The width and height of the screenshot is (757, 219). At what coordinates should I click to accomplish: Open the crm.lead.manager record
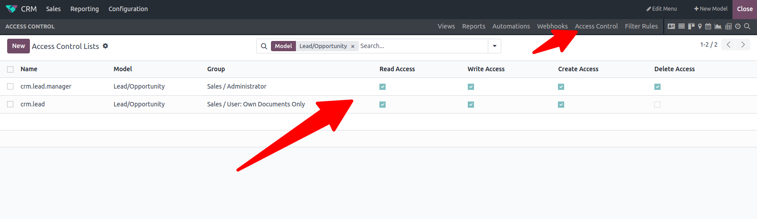[x=46, y=86]
